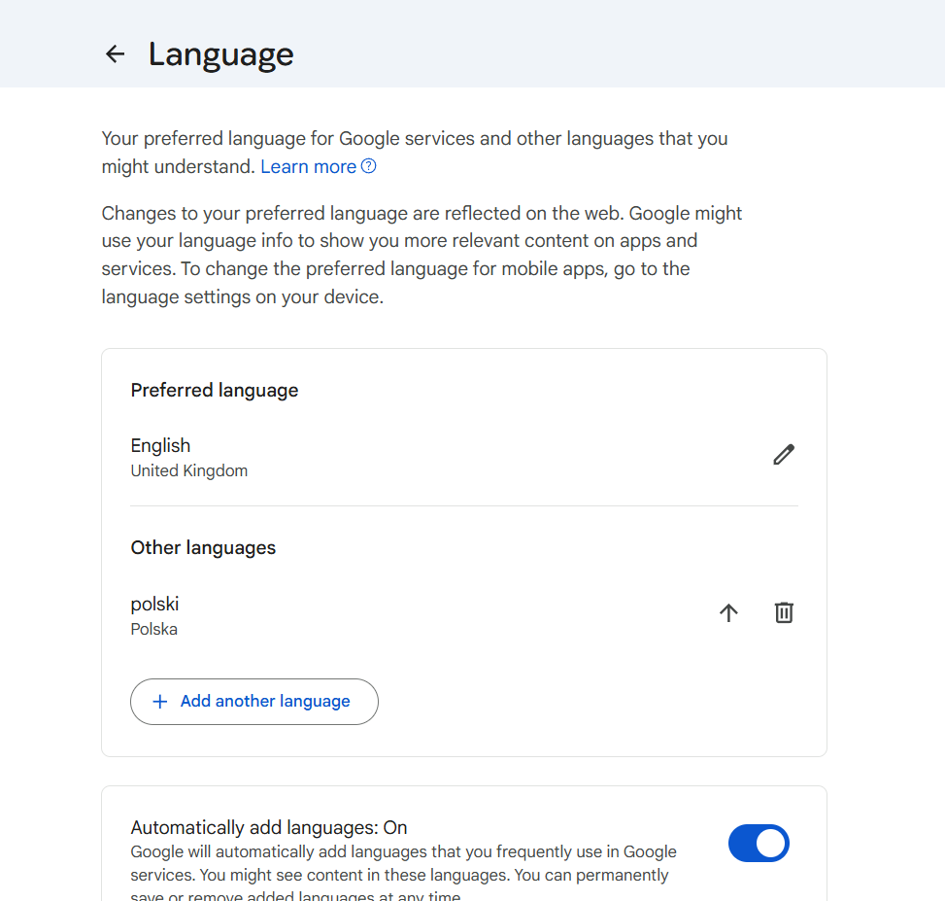Turn off Automatically add languages switch
This screenshot has height=901, width=945.
[759, 844]
